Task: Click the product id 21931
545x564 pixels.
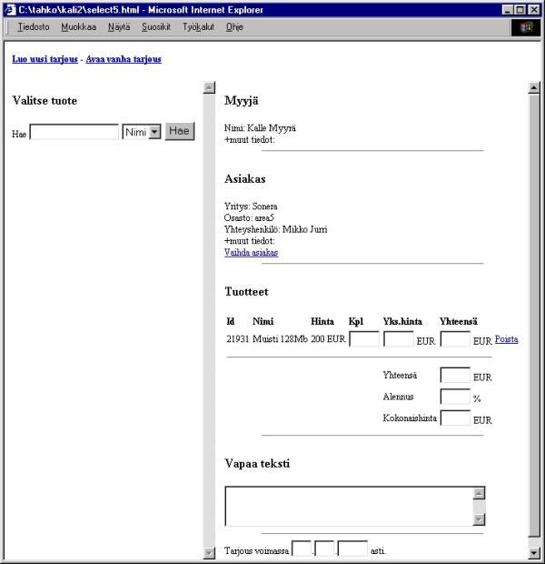Action: click(x=237, y=338)
